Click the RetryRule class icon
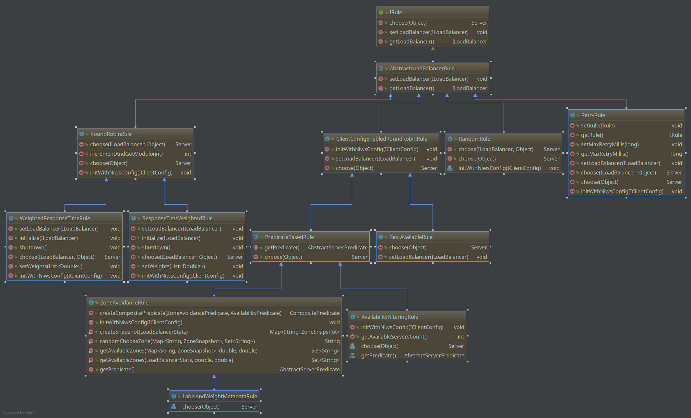This screenshot has height=418, width=691. tap(573, 115)
